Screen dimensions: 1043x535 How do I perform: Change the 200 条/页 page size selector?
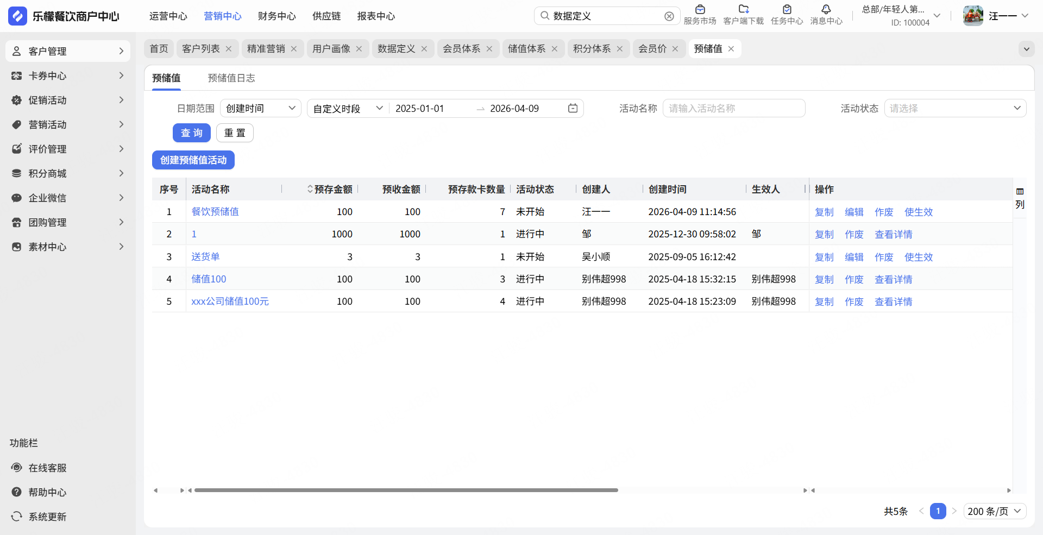(994, 511)
